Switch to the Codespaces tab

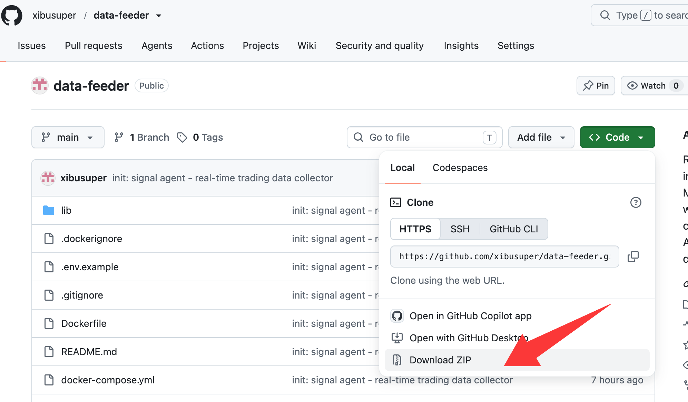[x=460, y=168]
